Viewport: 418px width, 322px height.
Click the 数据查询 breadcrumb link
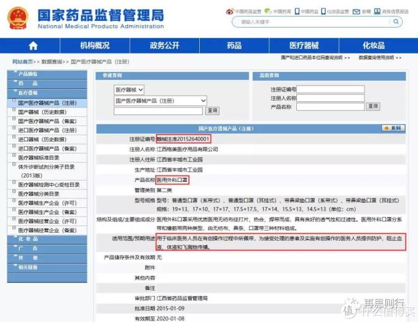(x=52, y=61)
